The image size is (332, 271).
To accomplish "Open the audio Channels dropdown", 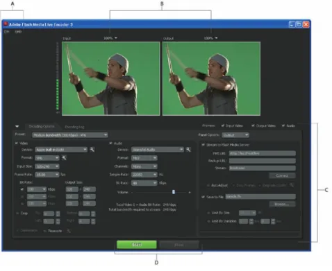I will tap(144, 166).
